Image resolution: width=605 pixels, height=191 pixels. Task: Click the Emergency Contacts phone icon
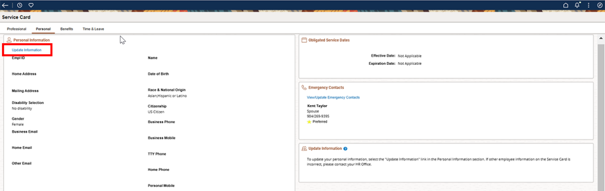click(304, 88)
